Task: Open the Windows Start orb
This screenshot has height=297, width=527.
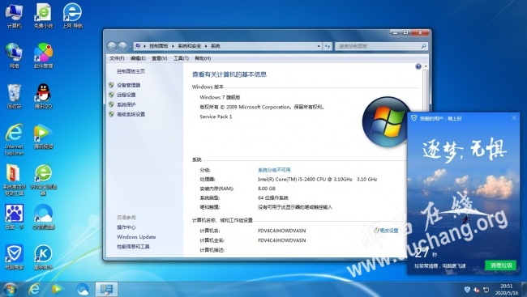Action: [10, 289]
